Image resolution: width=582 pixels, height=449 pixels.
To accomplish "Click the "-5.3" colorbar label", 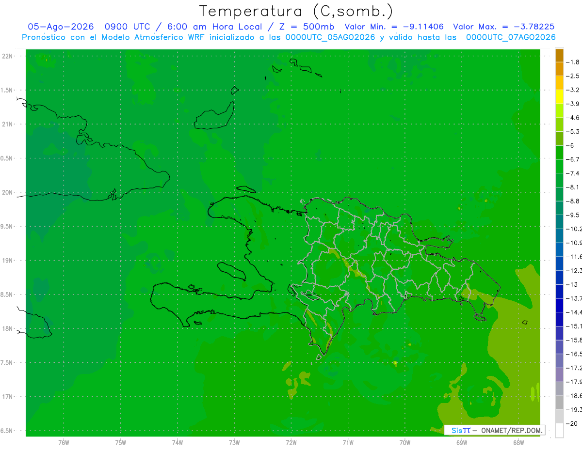I will [573, 132].
